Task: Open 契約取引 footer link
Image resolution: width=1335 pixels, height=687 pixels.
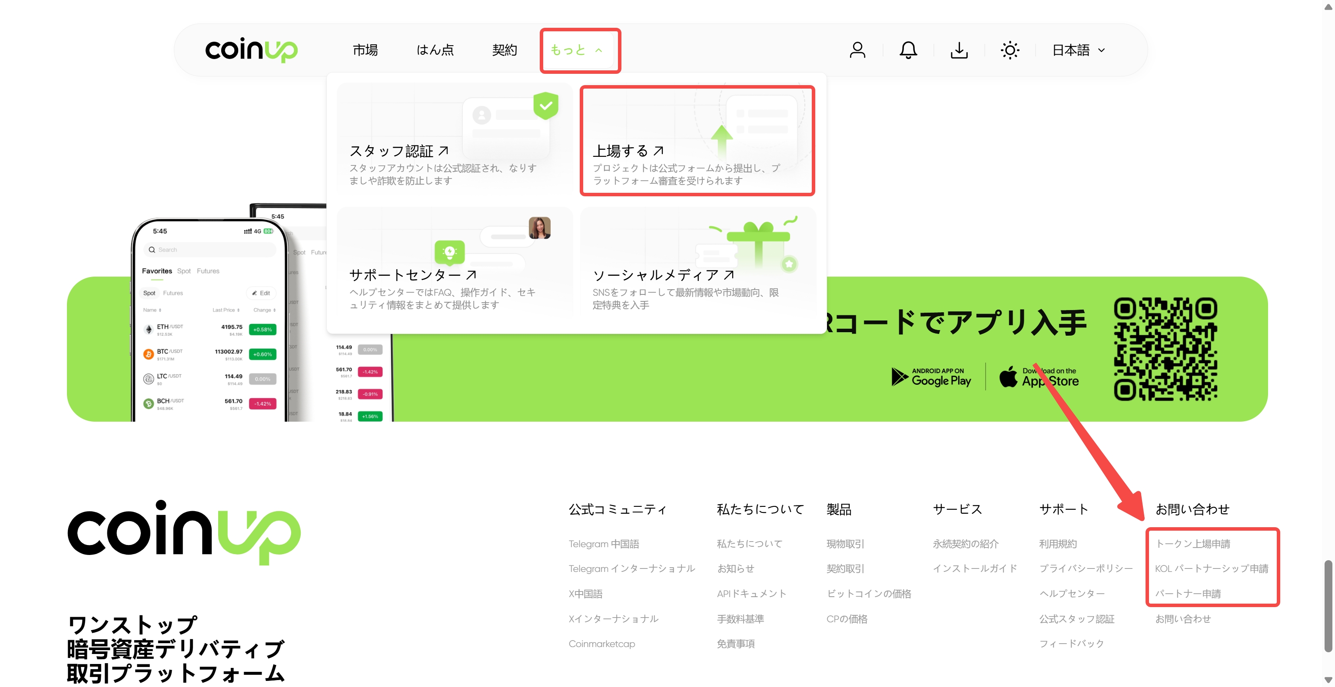Action: click(845, 568)
